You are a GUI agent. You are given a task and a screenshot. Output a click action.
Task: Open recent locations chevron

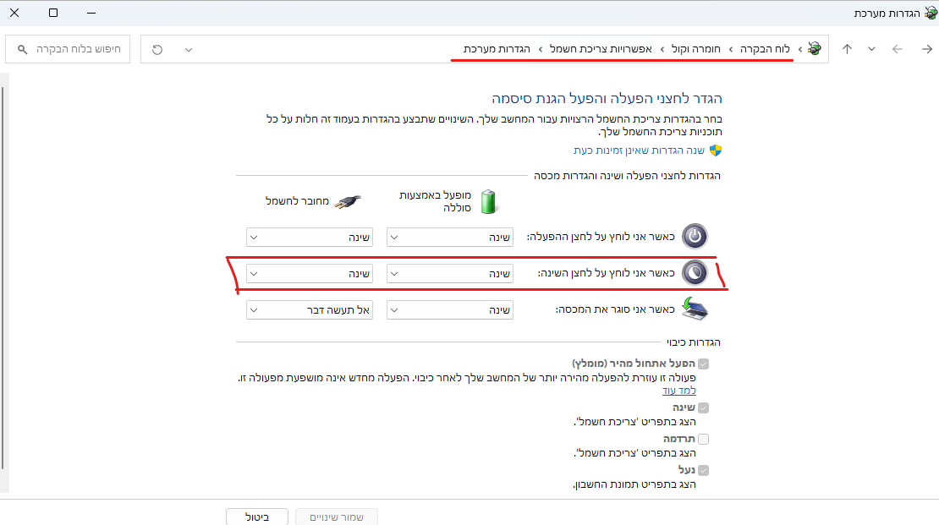pyautogui.click(x=871, y=49)
